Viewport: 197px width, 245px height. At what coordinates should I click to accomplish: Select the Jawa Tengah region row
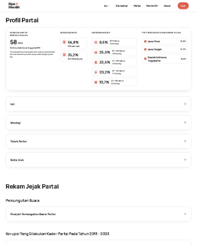[165, 49]
